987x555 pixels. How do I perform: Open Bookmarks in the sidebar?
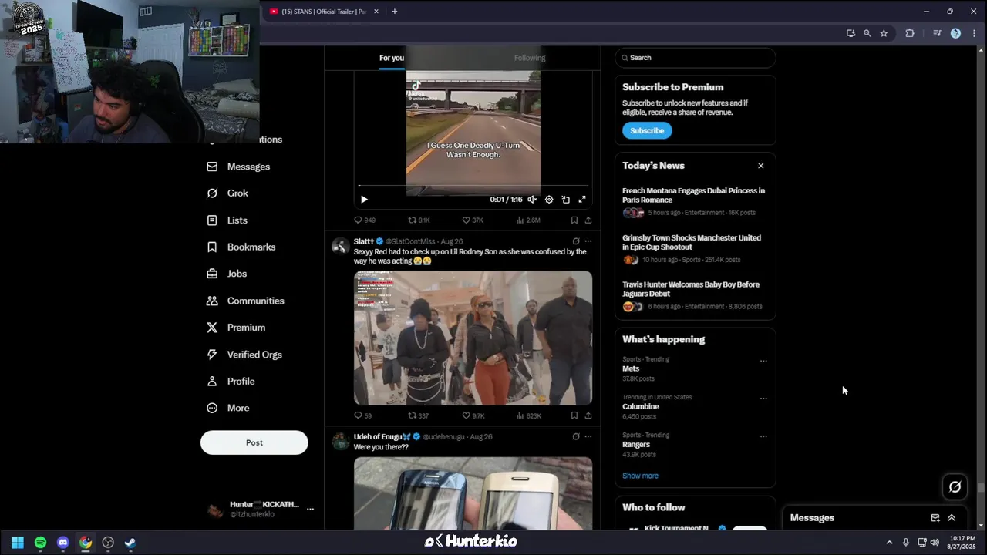[241, 247]
